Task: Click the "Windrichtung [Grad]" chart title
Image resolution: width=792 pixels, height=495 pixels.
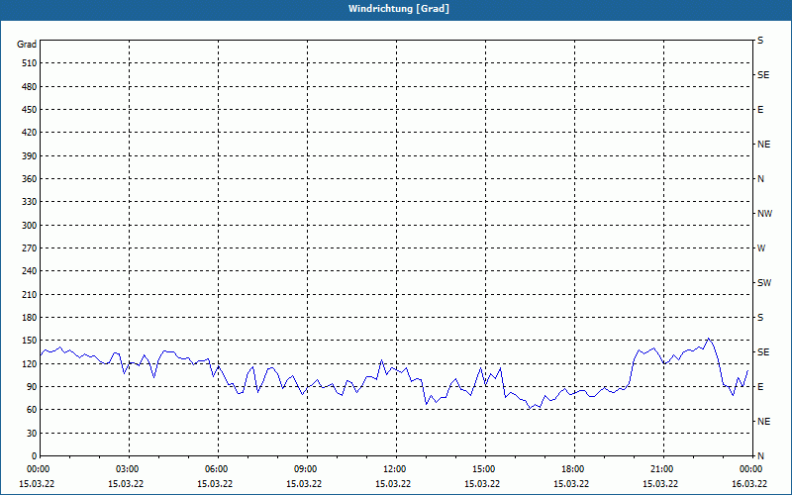Action: pos(395,8)
